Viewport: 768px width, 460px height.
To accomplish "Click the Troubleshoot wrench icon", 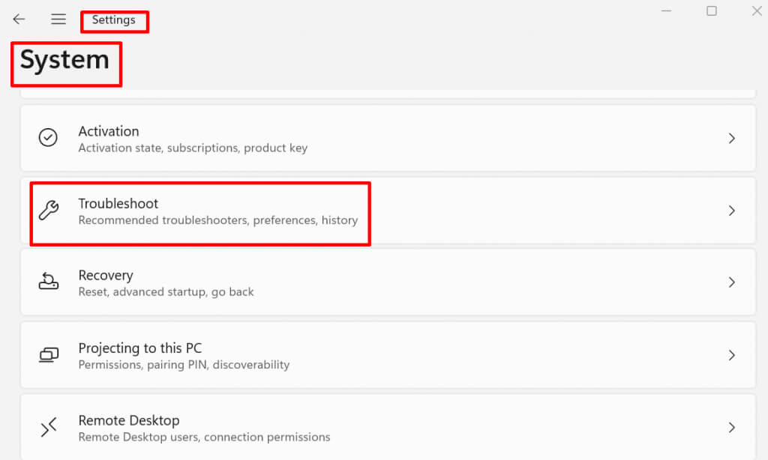I will pos(48,211).
